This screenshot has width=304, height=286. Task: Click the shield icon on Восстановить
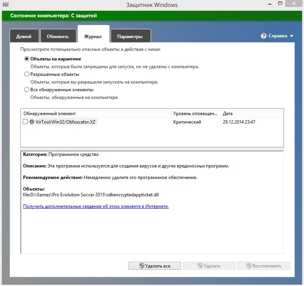[x=249, y=266]
